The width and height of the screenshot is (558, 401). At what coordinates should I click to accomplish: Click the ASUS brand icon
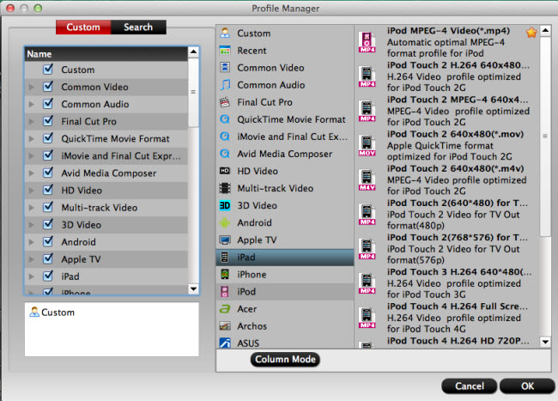click(x=225, y=343)
